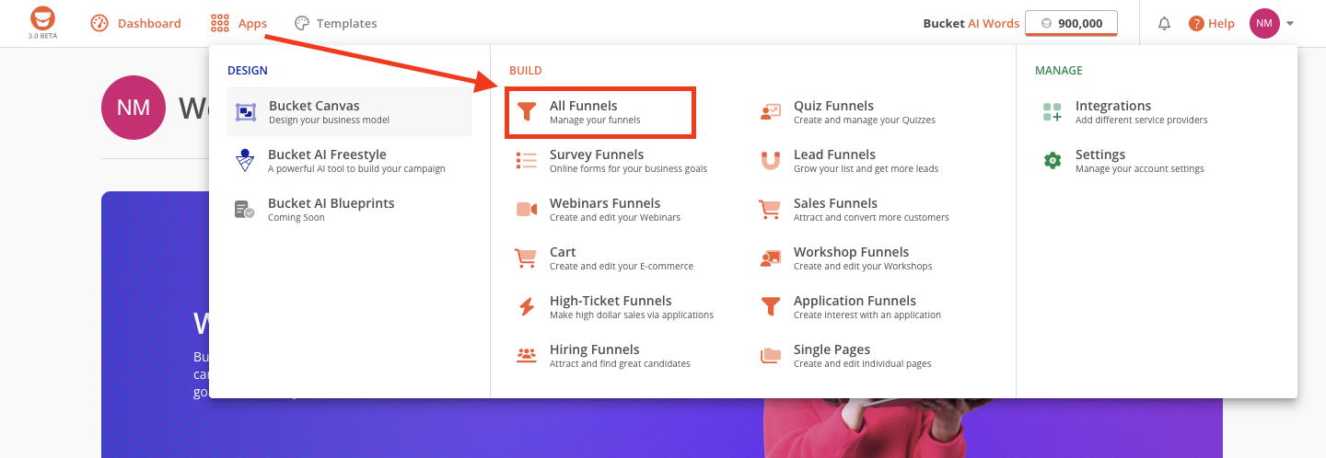The width and height of the screenshot is (1326, 458).
Task: Click the Integrations icon
Action: [x=1053, y=112]
